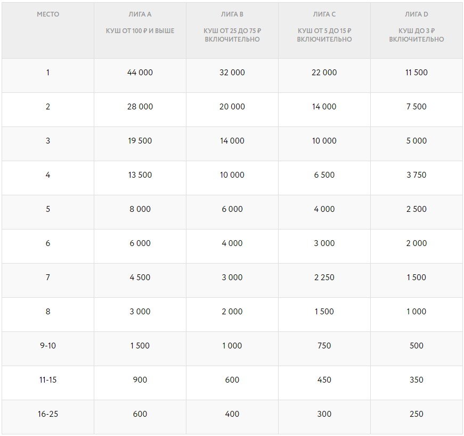Click the 7 500 value in Лига D

click(417, 107)
